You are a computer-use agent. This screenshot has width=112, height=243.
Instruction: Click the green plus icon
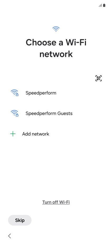13,134
